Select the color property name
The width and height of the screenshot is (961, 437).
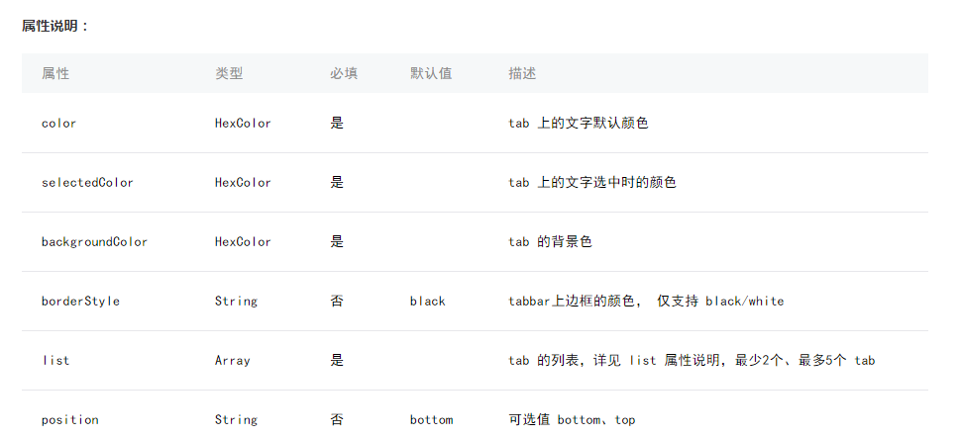[58, 123]
